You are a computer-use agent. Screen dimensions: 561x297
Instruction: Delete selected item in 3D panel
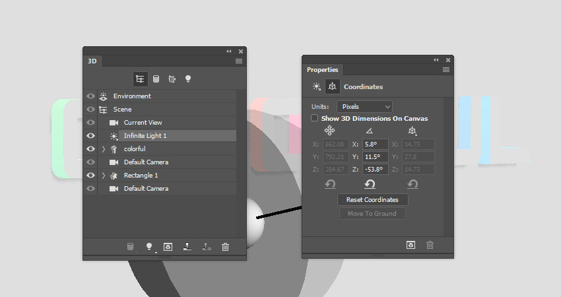pyautogui.click(x=226, y=247)
